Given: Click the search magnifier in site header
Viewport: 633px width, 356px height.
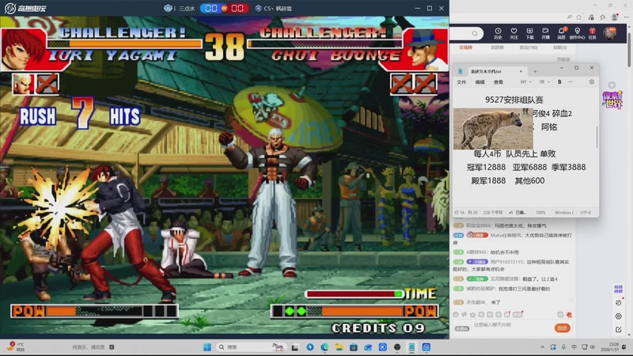Looking at the screenshot, I should pyautogui.click(x=475, y=33).
